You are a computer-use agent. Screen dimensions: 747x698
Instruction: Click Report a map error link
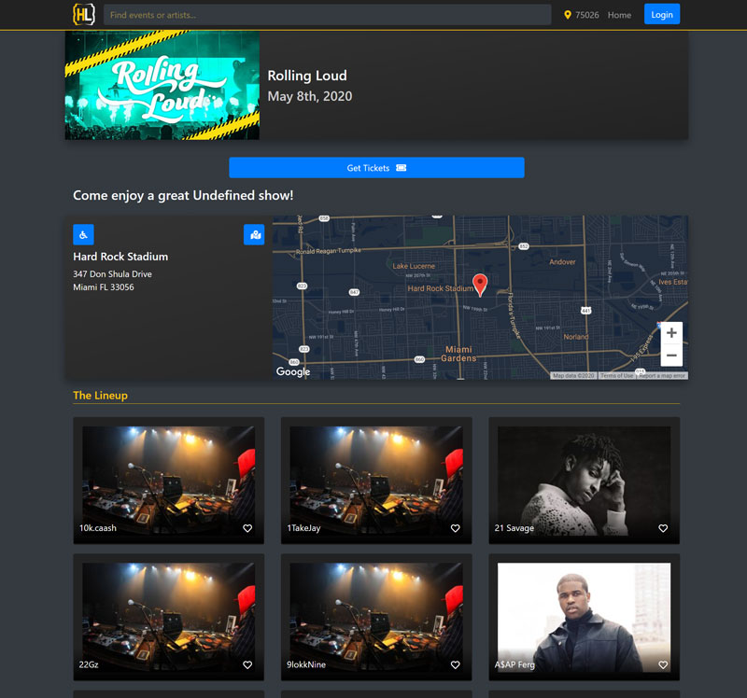pyautogui.click(x=662, y=376)
